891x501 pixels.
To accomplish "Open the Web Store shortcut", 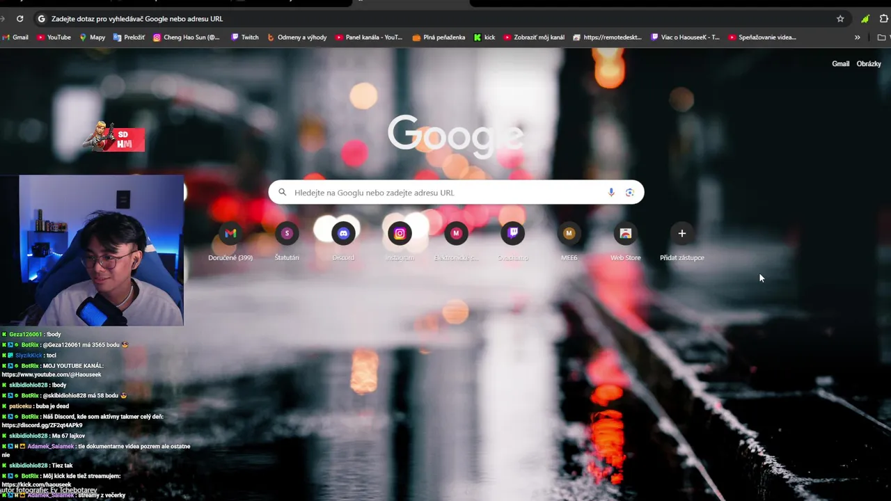I will (x=625, y=241).
